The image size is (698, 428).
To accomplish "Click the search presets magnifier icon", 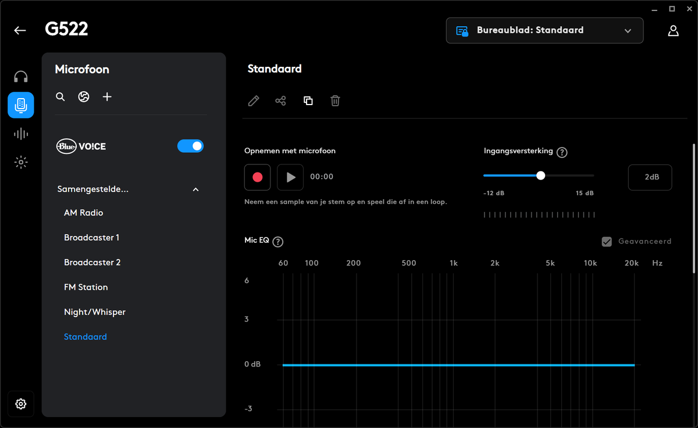I will tap(60, 97).
